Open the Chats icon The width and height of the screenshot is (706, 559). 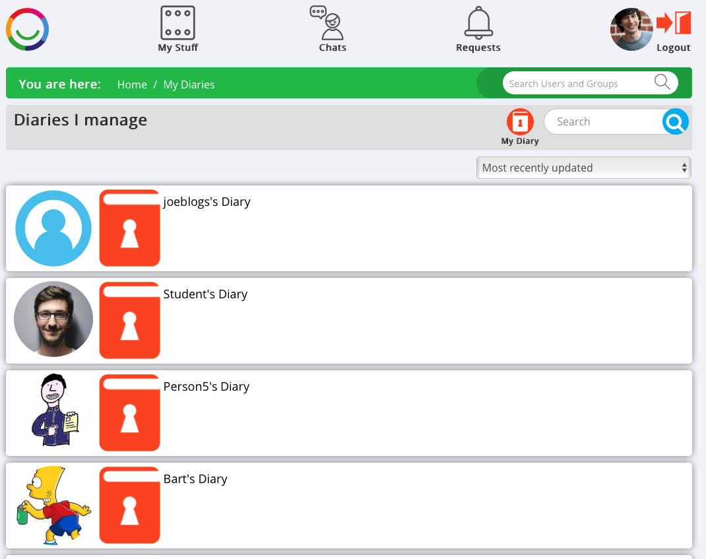tap(327, 22)
